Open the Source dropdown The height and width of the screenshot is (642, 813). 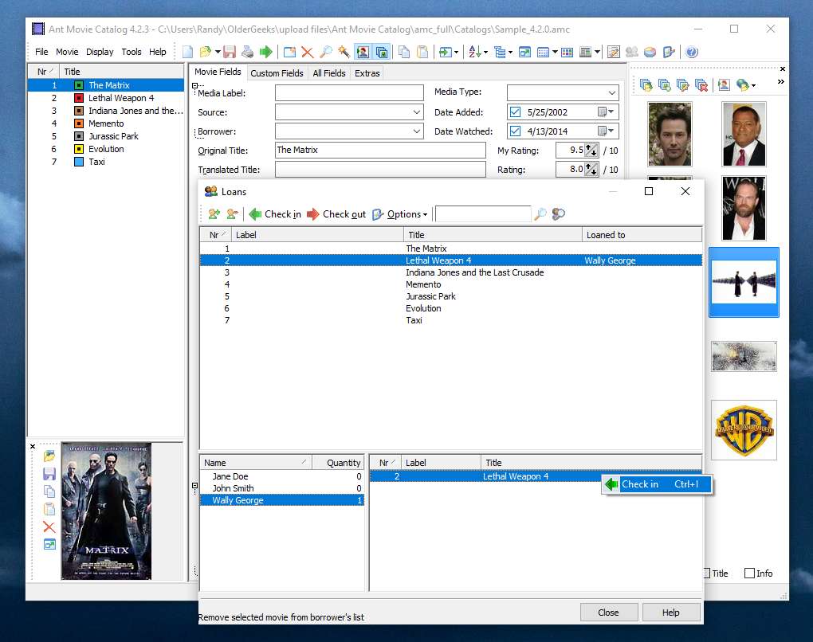pyautogui.click(x=416, y=112)
